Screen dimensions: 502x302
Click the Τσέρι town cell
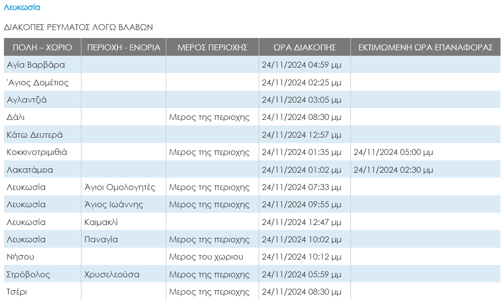coord(17,292)
